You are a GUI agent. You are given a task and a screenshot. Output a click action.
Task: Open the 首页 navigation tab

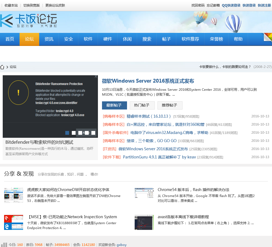click(x=10, y=39)
